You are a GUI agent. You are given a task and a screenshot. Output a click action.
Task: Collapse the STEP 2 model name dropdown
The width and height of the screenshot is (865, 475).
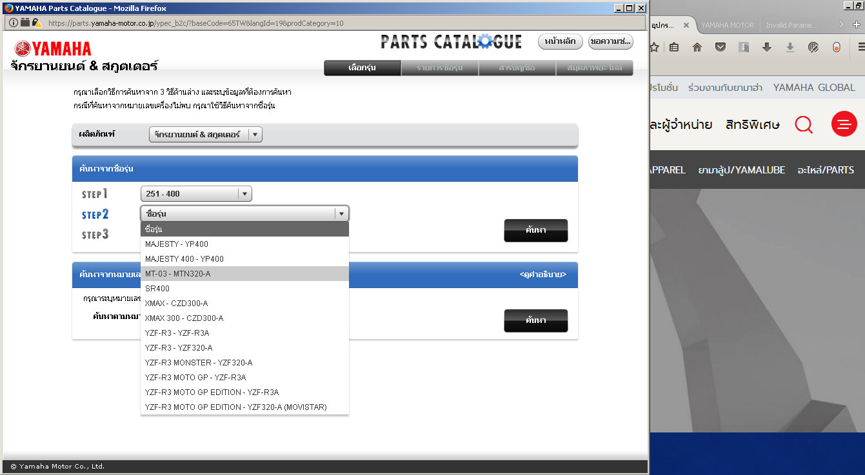click(x=244, y=213)
